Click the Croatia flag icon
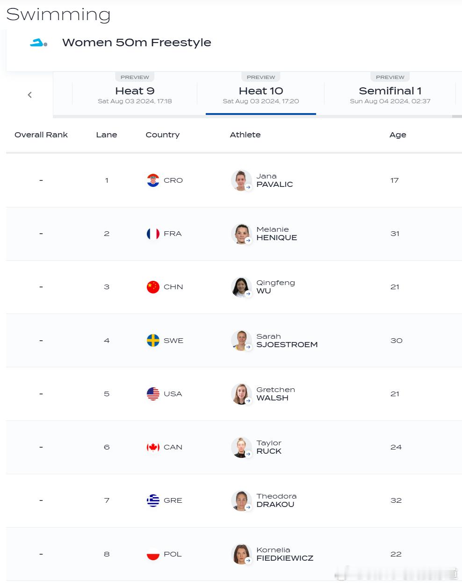This screenshot has width=462, height=585. [x=153, y=180]
